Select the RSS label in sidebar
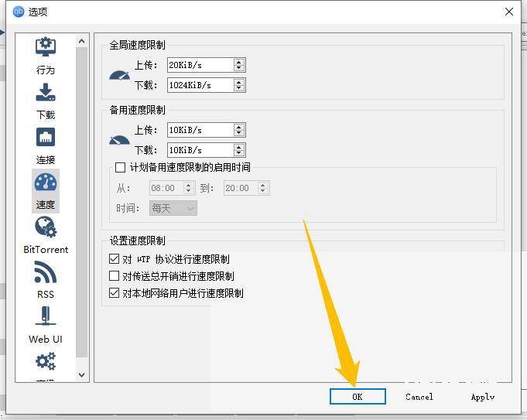 [x=46, y=295]
